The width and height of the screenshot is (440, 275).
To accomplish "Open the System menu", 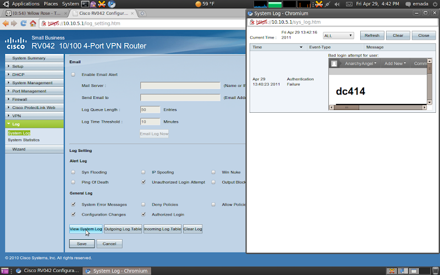I will click(x=70, y=4).
